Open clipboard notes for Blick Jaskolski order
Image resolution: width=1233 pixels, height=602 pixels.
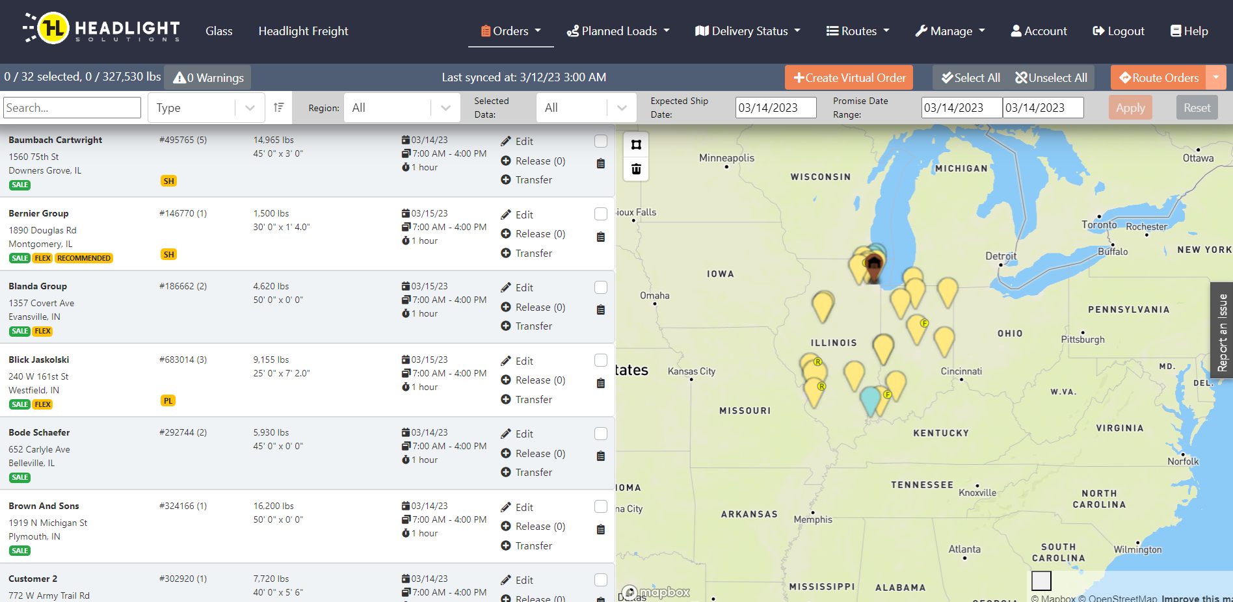[x=601, y=384]
